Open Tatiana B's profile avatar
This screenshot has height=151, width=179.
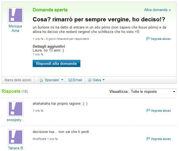pyautogui.click(x=16, y=137)
